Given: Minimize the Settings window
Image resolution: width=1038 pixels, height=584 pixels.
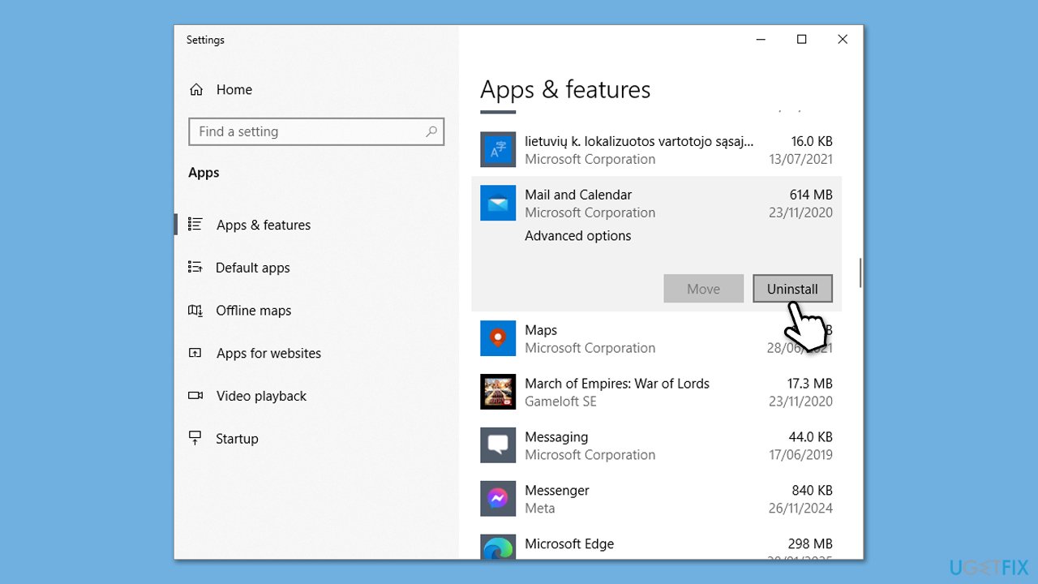Looking at the screenshot, I should 761,39.
